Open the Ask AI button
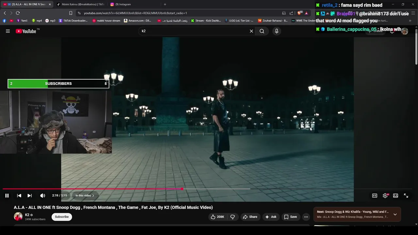Viewport: 418px width, 235px height. 271,217
